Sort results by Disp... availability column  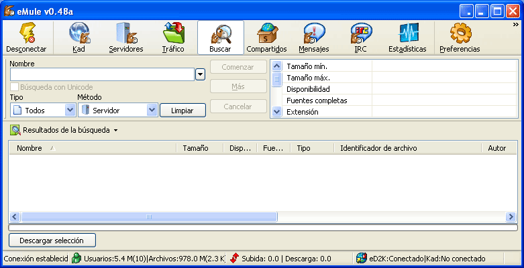pyautogui.click(x=240, y=148)
